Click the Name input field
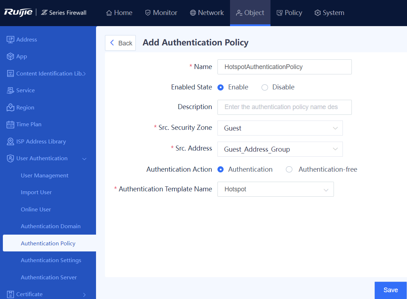 coord(284,67)
